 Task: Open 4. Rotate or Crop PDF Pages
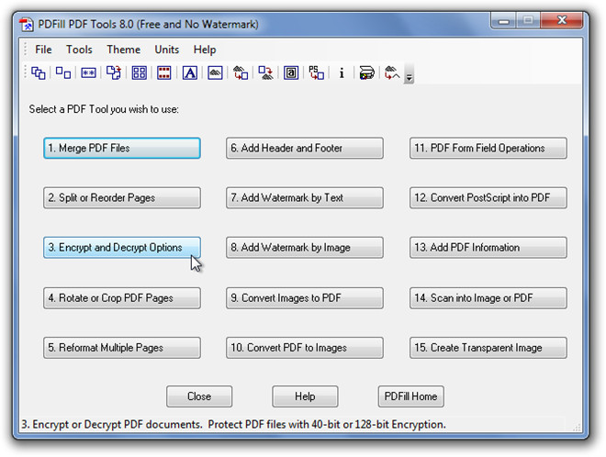pos(122,298)
